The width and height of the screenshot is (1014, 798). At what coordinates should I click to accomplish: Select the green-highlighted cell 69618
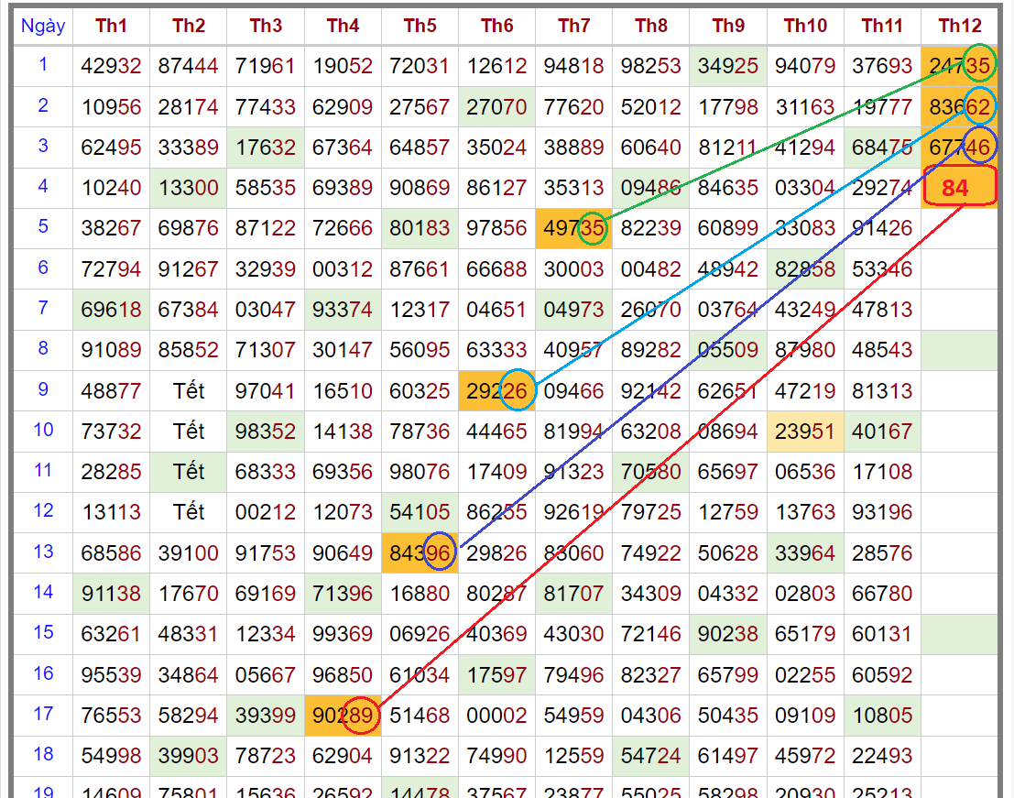pos(111,310)
